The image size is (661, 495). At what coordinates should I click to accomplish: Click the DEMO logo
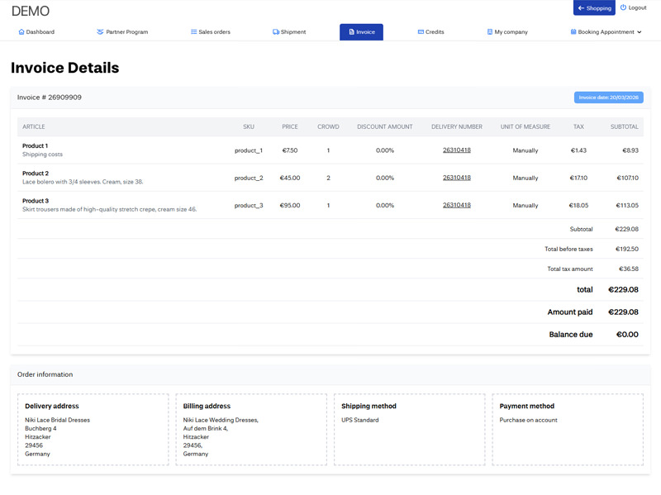31,12
